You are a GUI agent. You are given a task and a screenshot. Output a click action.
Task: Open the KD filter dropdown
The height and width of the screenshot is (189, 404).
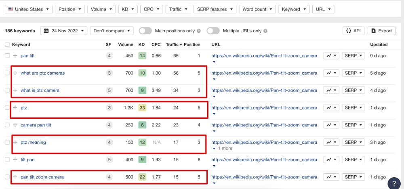[x=128, y=9]
